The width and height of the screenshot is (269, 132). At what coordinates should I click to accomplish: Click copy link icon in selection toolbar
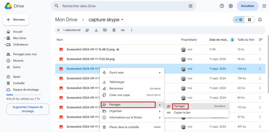point(123,30)
